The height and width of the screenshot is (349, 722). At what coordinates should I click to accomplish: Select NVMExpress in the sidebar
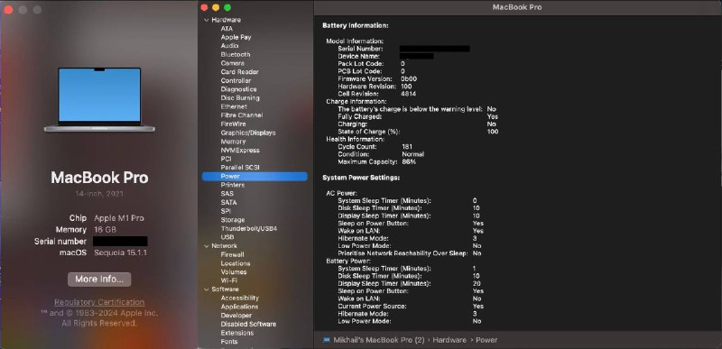click(x=240, y=151)
